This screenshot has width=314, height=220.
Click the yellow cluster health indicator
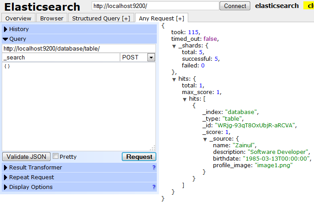click(x=309, y=6)
